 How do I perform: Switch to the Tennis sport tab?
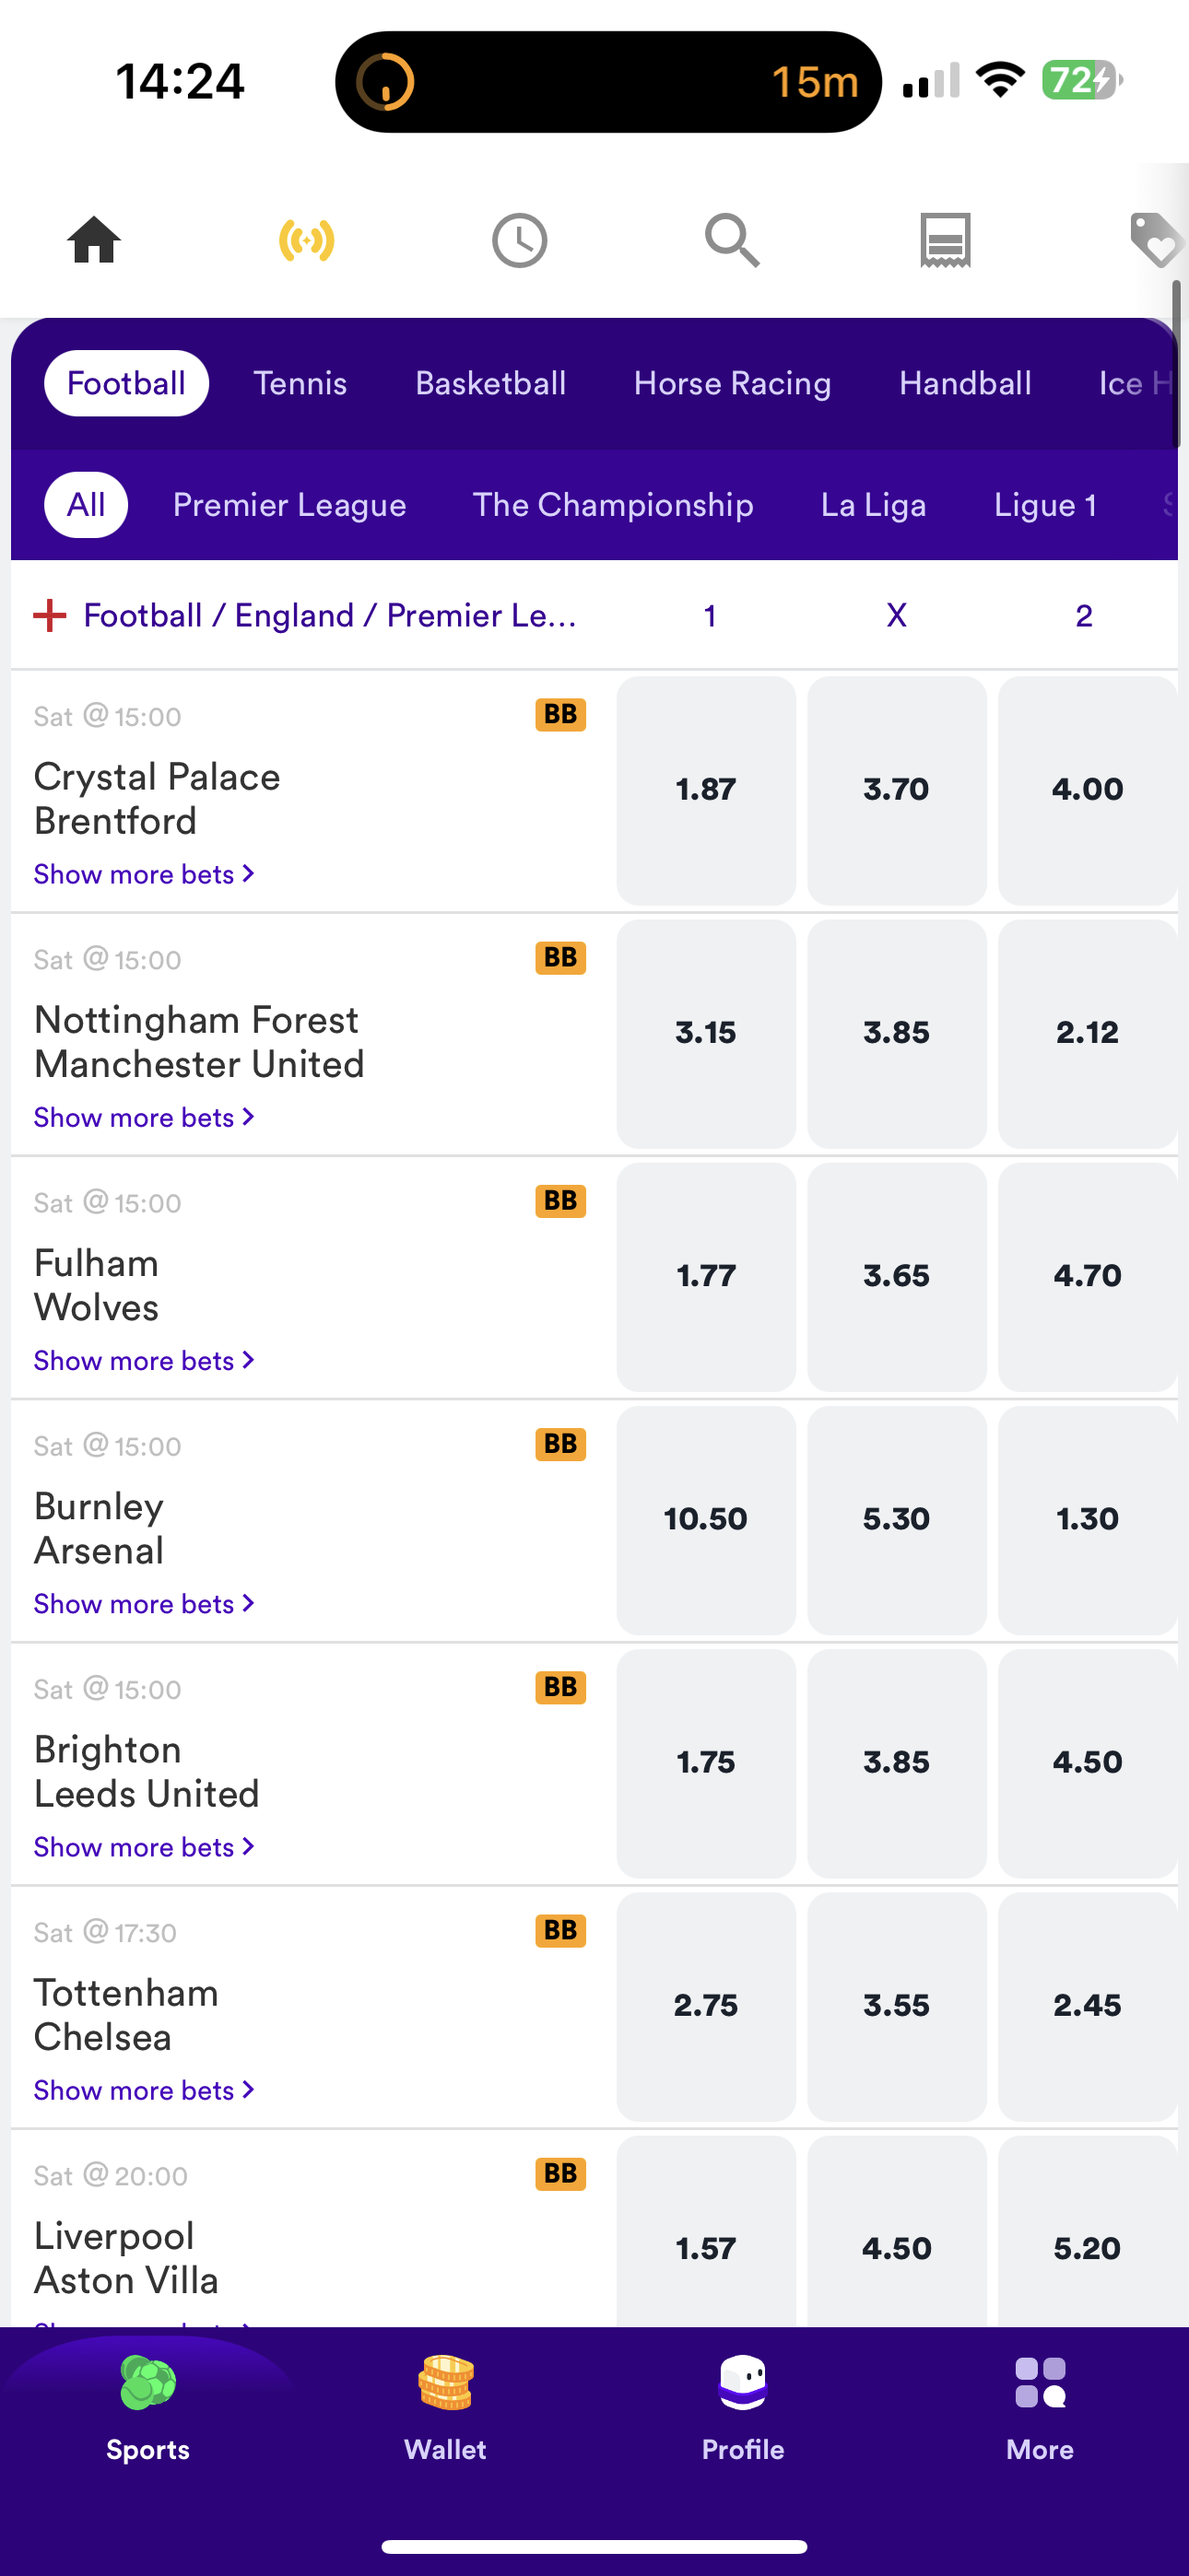[300, 384]
